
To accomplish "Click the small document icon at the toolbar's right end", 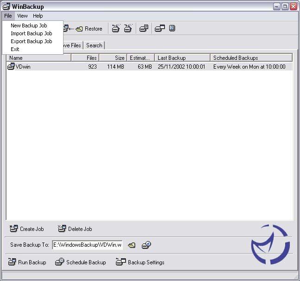I will 172,29.
